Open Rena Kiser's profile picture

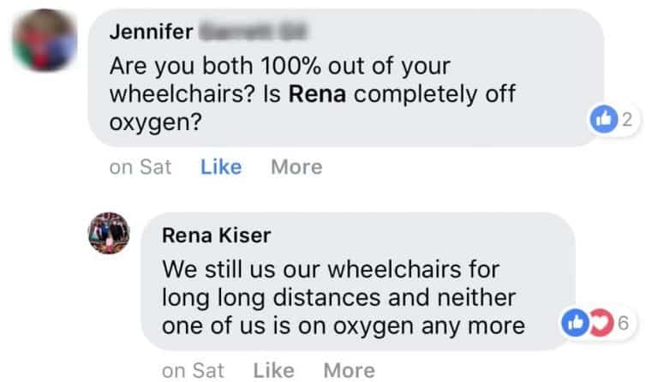tap(109, 231)
